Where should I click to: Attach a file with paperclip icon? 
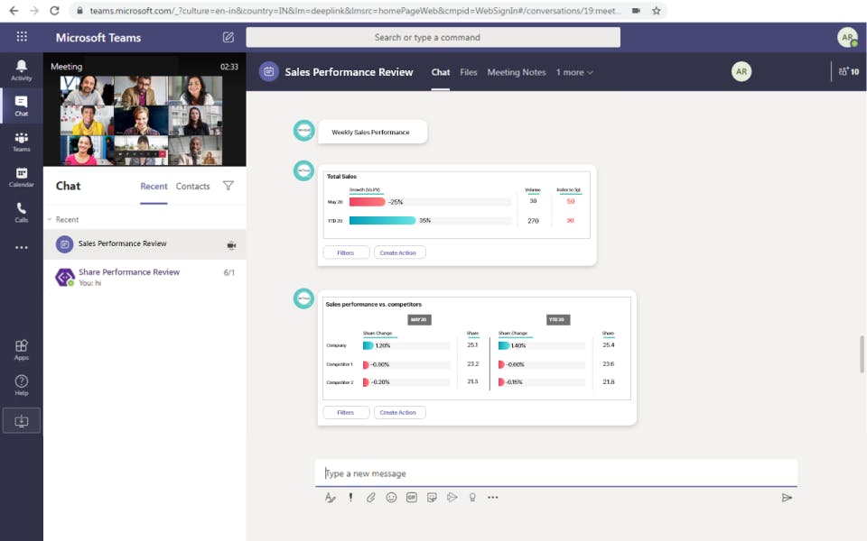(370, 498)
